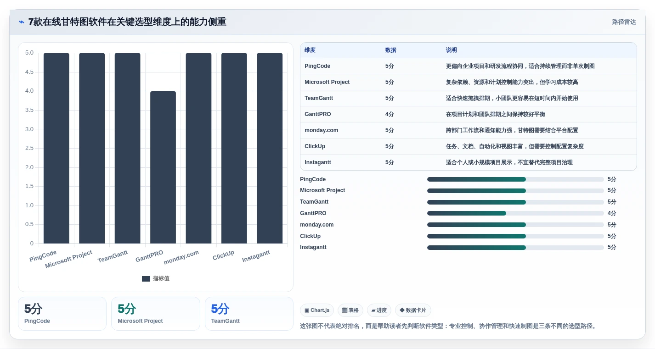The image size is (655, 349).
Task: Click the monday.com progress bar
Action: point(515,225)
